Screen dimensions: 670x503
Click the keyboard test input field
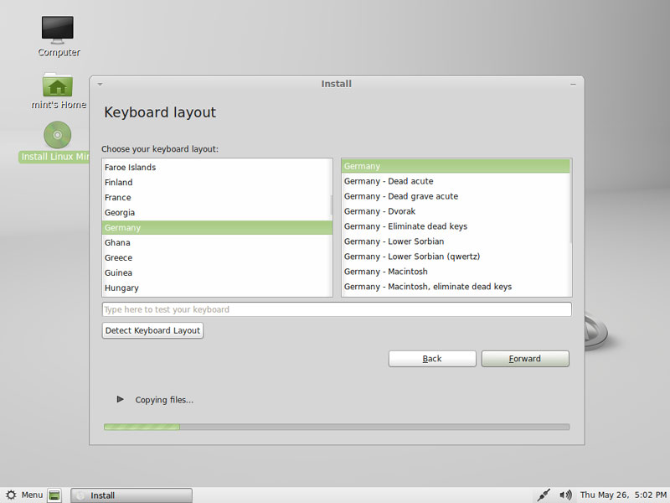click(x=337, y=309)
